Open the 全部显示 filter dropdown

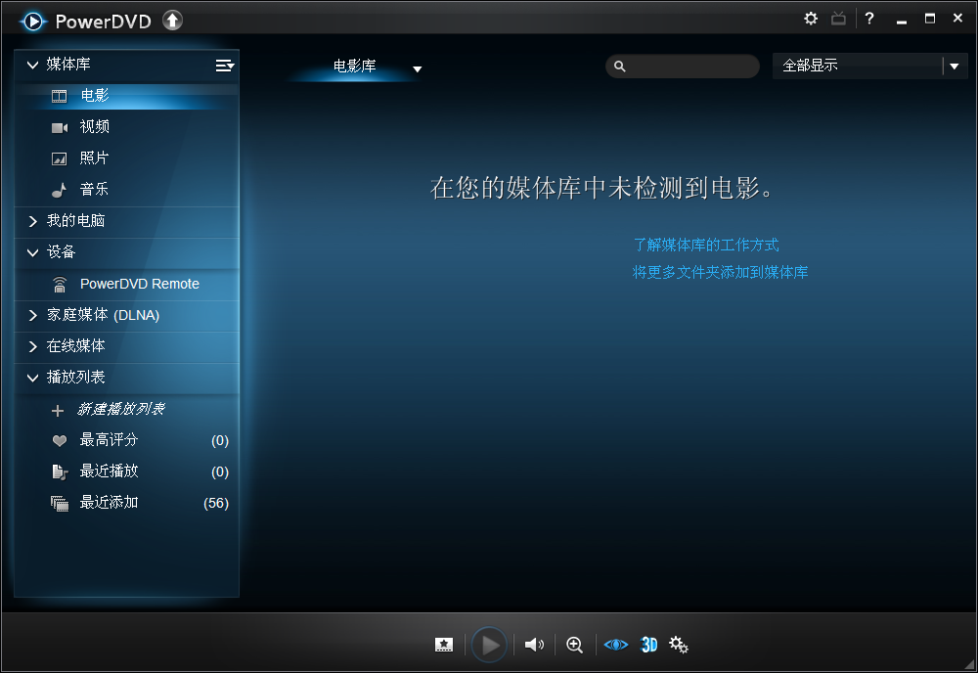click(x=955, y=67)
